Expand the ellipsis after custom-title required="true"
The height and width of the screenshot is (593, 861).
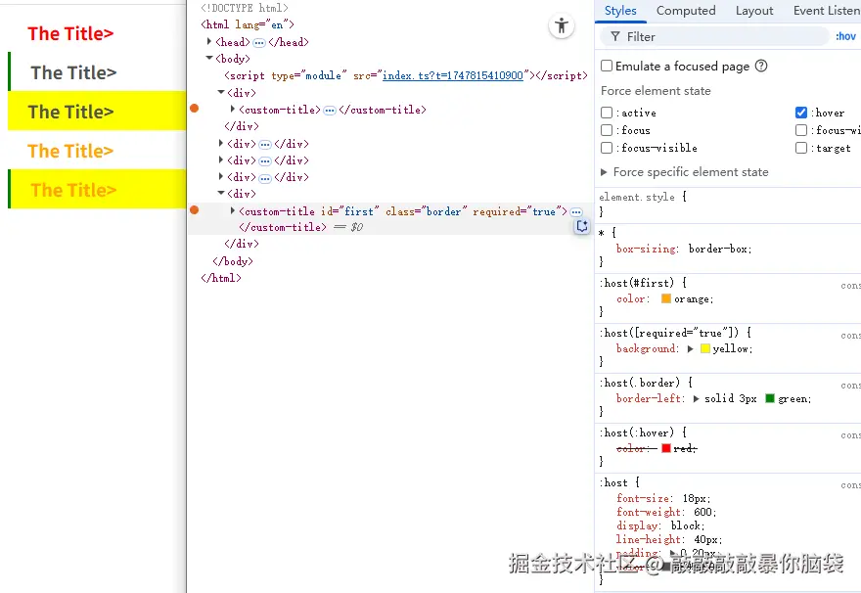pos(575,212)
